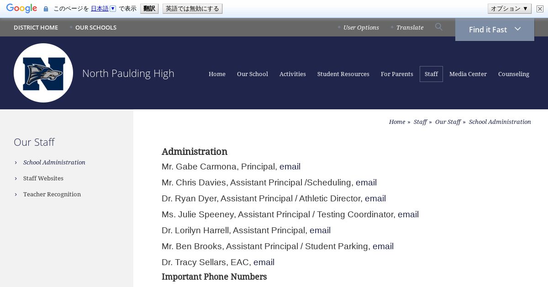Open the 日本語 language dropdown

(103, 9)
